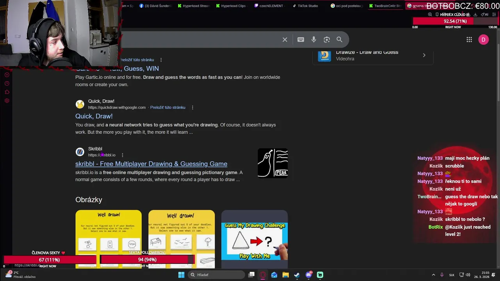Open the browser zoom magnifier icon in address bar
The image size is (500, 281).
[x=430, y=14]
